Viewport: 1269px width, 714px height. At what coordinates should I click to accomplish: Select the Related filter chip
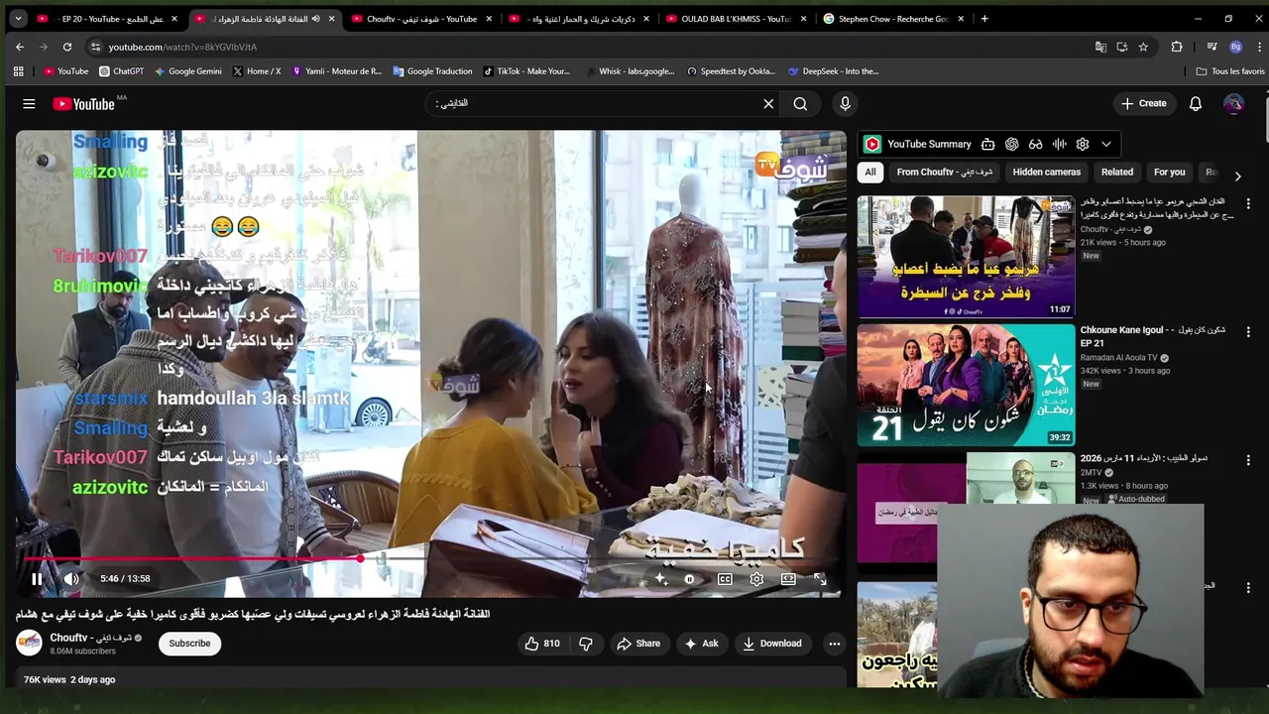(1117, 173)
